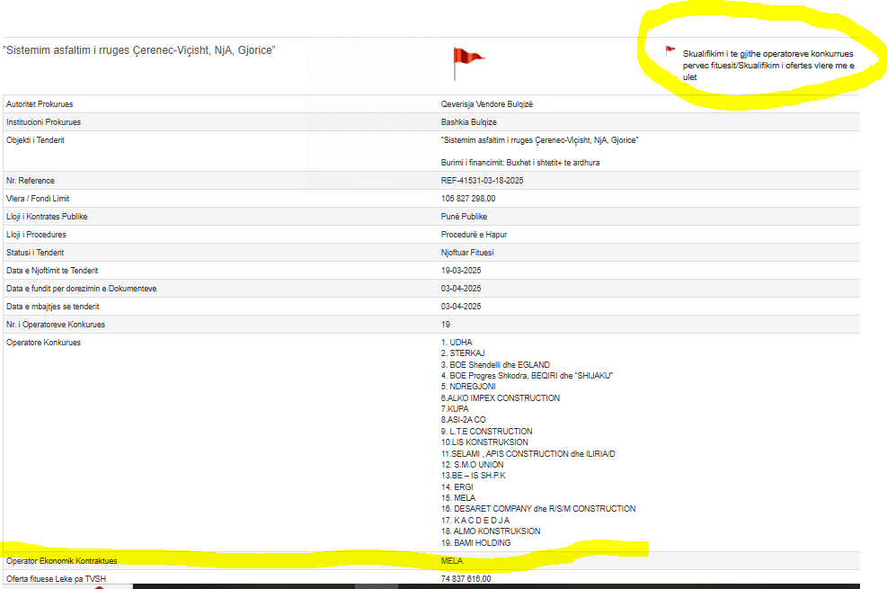Click the reference number REF-41531-03-18-2025
Screen dimensions: 887x589
[482, 181]
